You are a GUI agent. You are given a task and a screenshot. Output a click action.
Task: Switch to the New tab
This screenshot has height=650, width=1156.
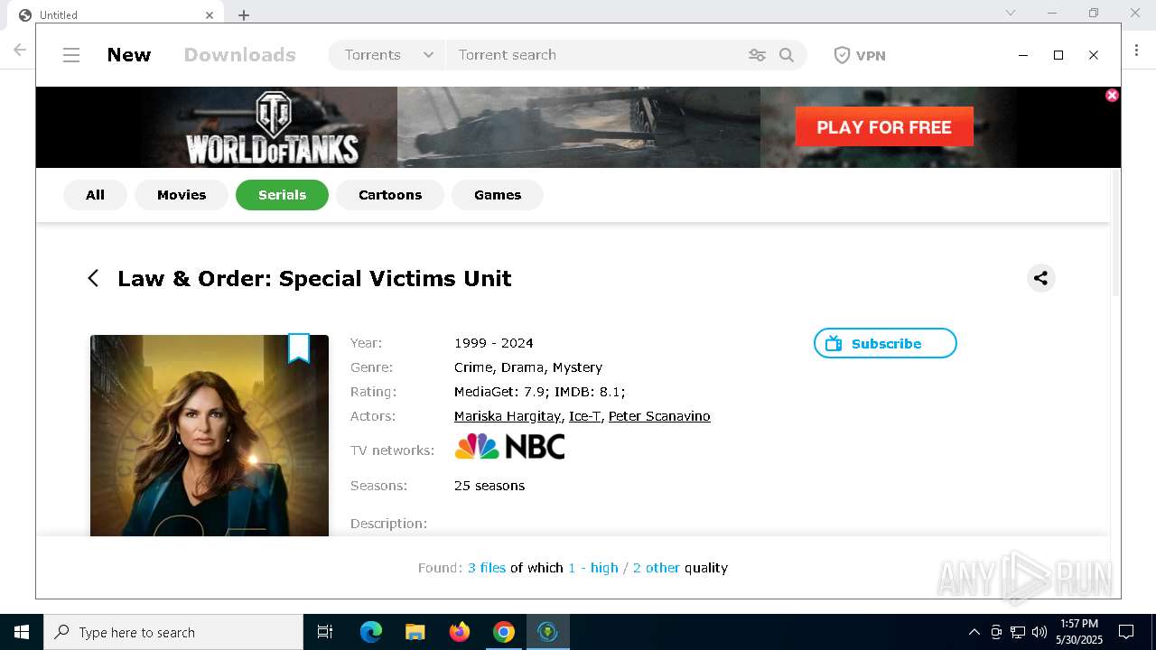tap(129, 55)
